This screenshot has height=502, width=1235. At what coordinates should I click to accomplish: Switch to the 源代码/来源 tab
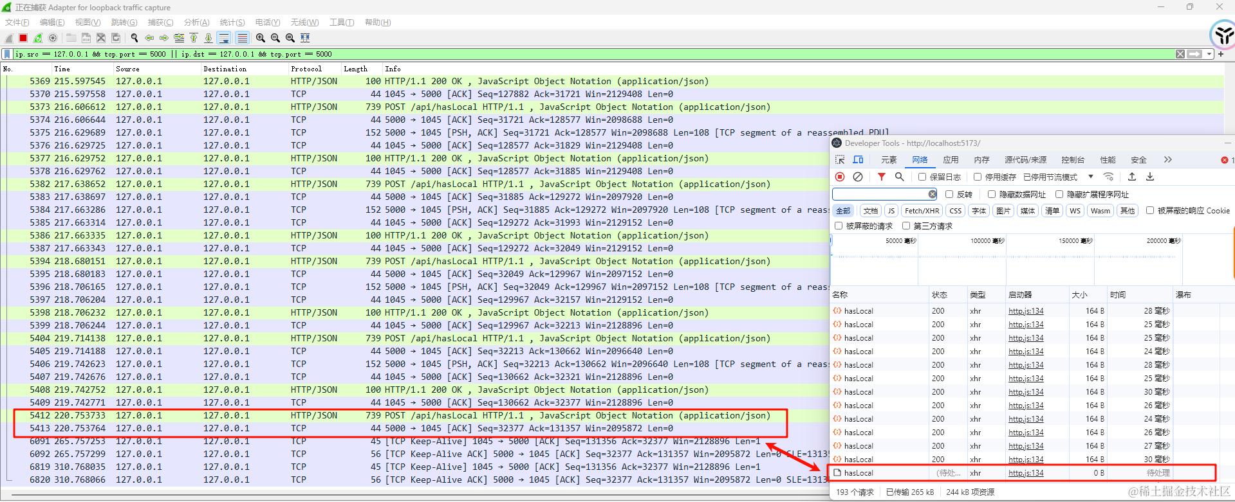(1025, 160)
